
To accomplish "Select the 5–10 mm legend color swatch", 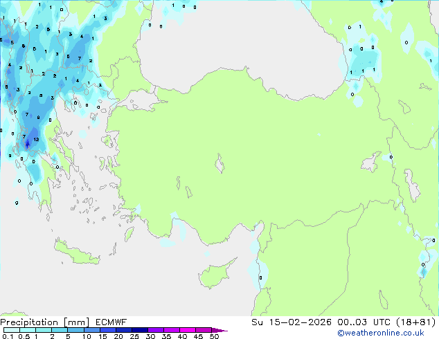I will coord(75,330).
